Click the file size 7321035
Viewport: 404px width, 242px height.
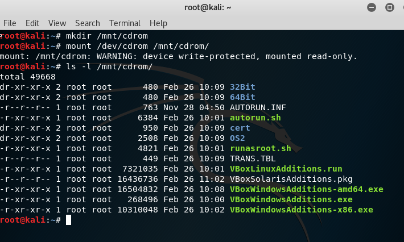point(140,169)
